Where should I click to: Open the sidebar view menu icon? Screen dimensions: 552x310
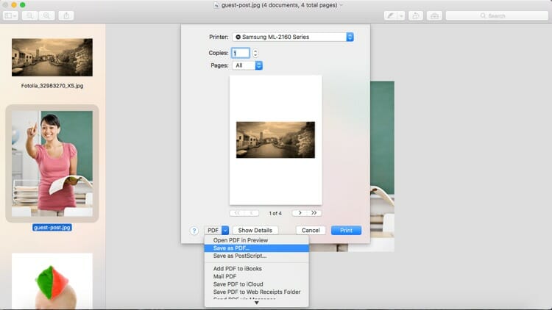click(10, 15)
